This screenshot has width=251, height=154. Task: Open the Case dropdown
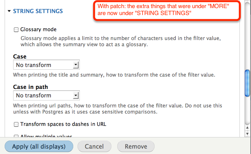pyautogui.click(x=46, y=65)
